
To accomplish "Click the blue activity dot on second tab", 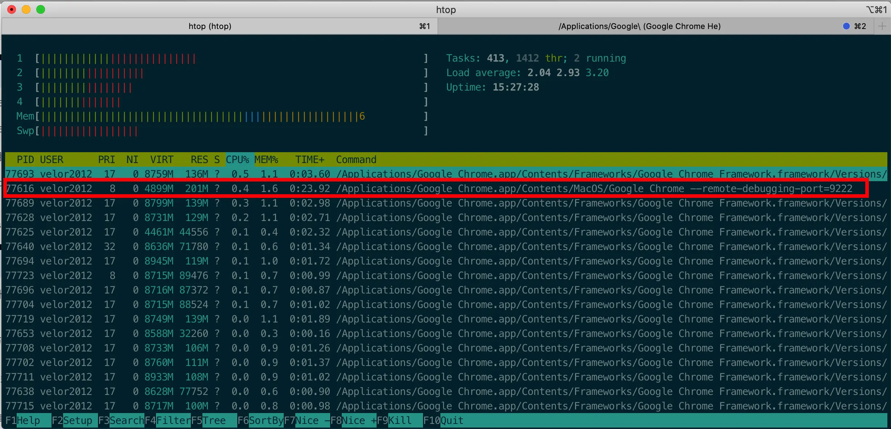I will 846,26.
